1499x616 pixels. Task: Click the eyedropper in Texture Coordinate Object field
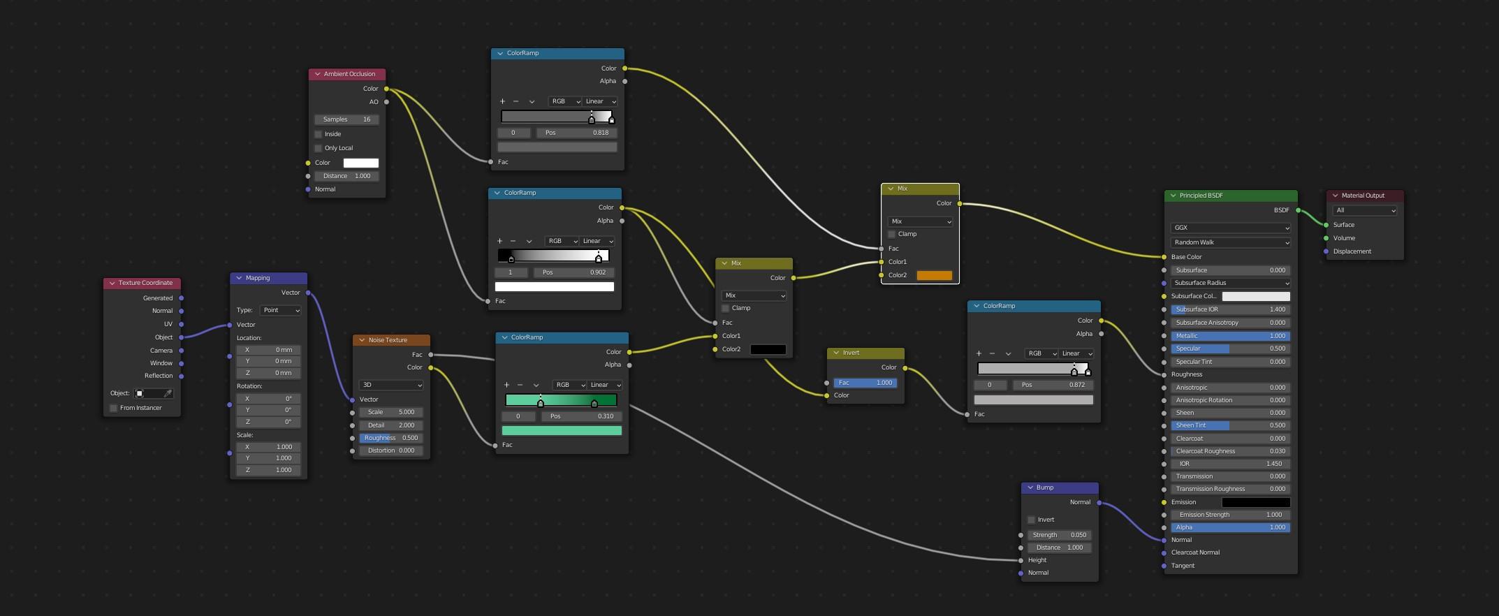click(x=168, y=393)
